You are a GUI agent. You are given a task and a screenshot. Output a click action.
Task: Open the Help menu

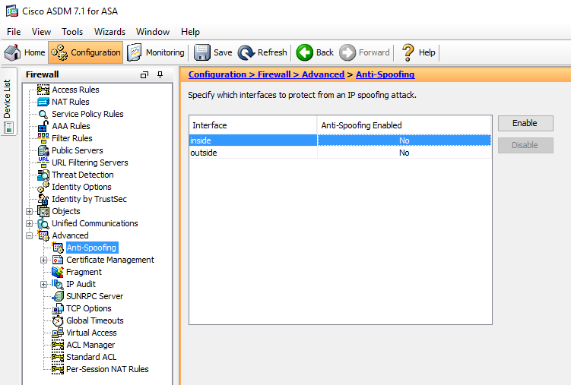pyautogui.click(x=190, y=32)
